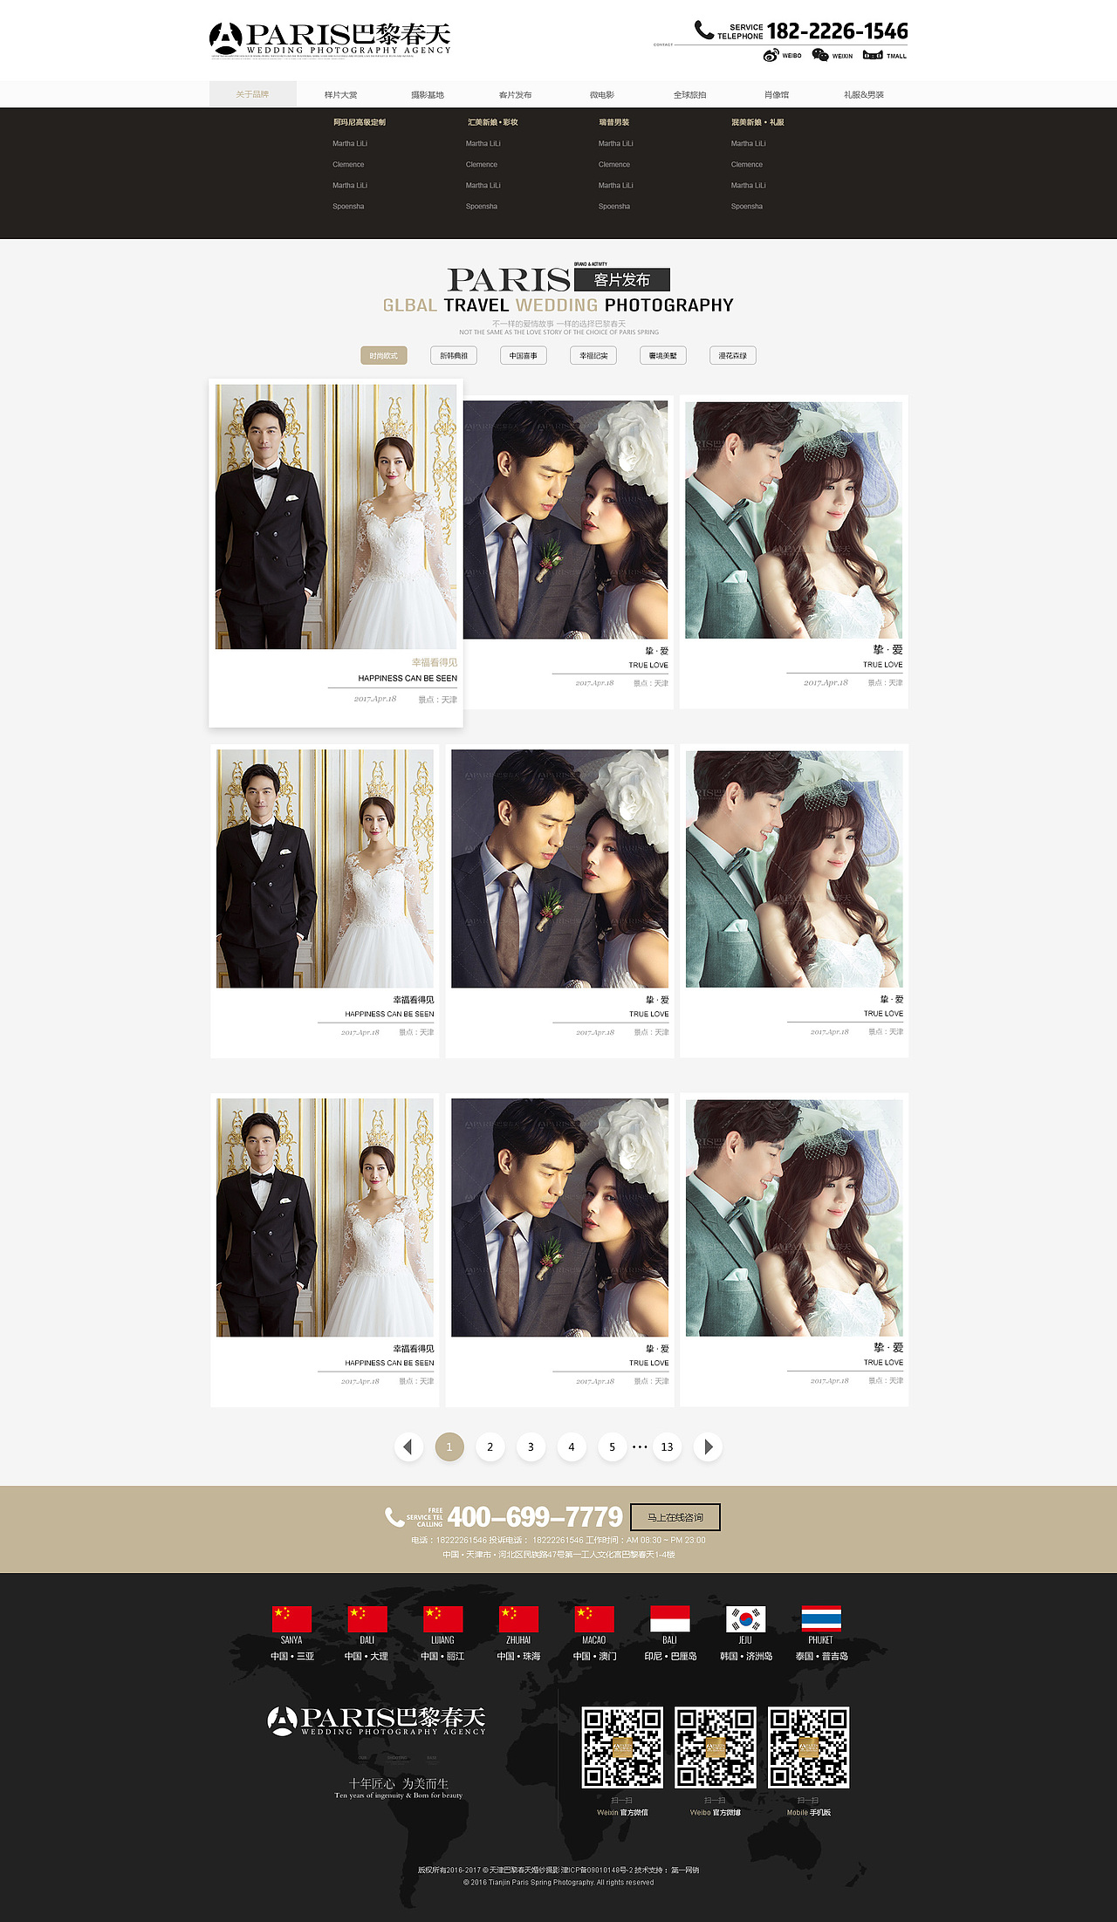Open the 客片发布 navigation tab
The height and width of the screenshot is (1922, 1117).
515,94
